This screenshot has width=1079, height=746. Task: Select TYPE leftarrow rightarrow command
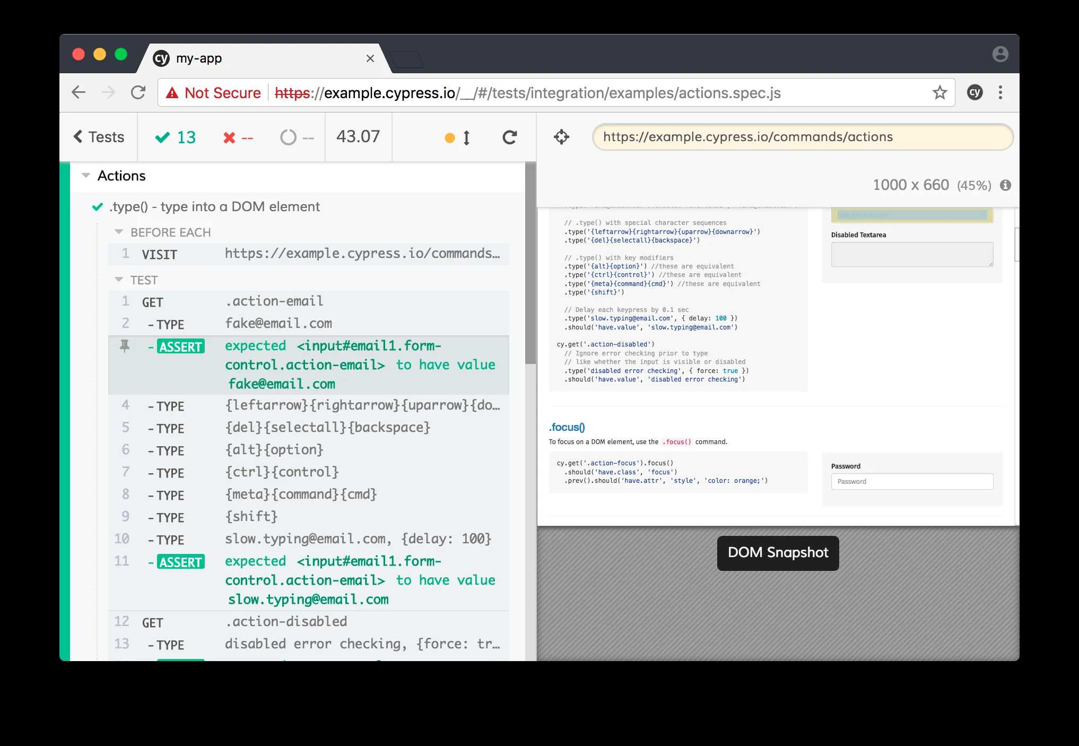[309, 406]
